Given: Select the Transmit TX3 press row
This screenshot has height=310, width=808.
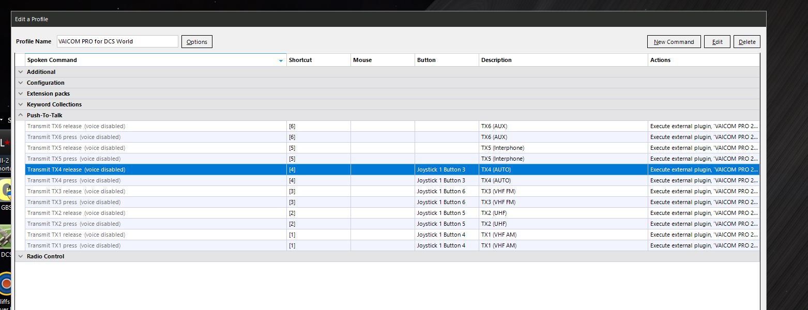Looking at the screenshot, I should 74,202.
